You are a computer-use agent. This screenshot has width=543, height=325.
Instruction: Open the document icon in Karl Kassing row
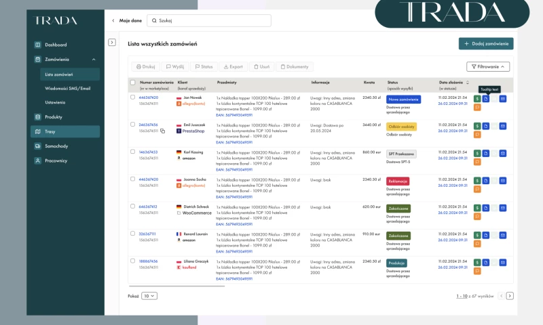coord(486,153)
